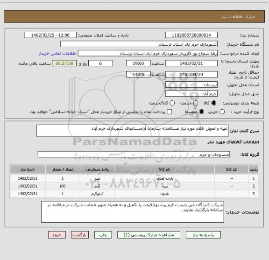Screen dimensions: 269x260
Task: Toggle the اسناد خزانه اسلامی payment checkbox
Action: [x=170, y=112]
